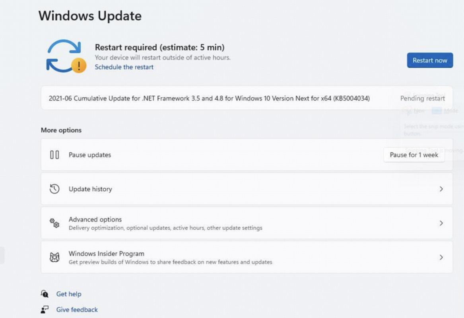Select the .NET Framework cumulative update entry
The height and width of the screenshot is (318, 464).
[209, 98]
